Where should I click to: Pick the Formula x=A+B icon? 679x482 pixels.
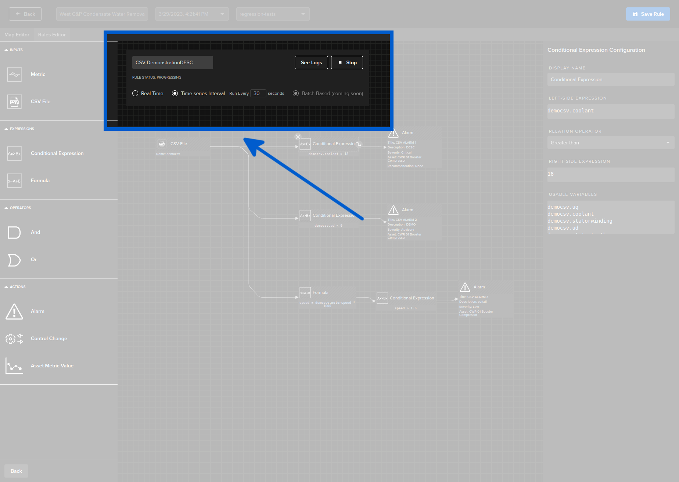coord(14,180)
